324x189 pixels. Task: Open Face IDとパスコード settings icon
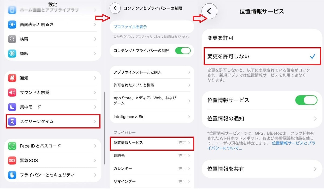[12, 146]
